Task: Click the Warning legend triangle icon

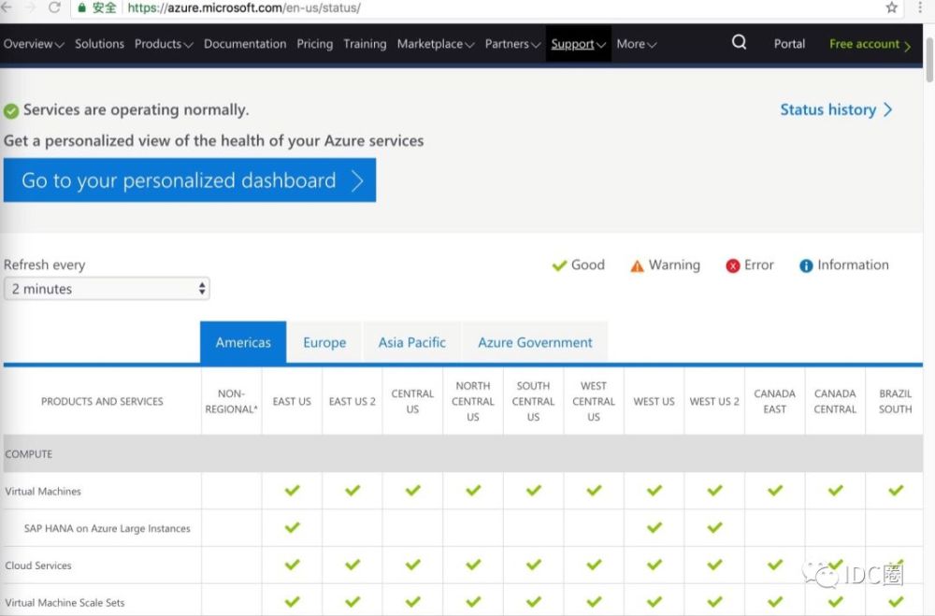Action: [x=637, y=265]
